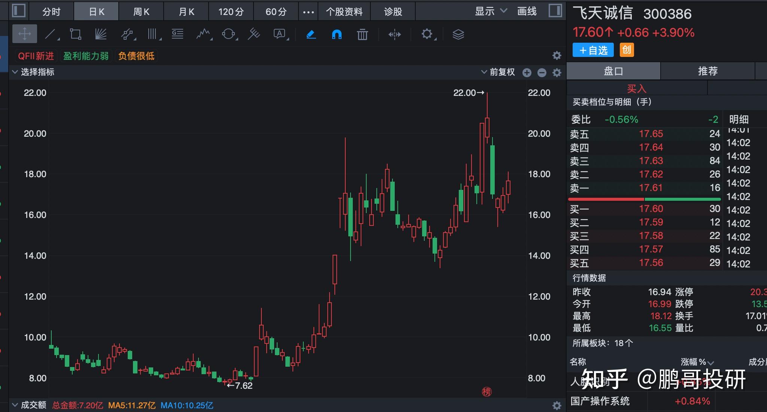Screen dimensions: 767x412
Task: Select the move/crosshair cursor tool
Action: (x=25, y=34)
